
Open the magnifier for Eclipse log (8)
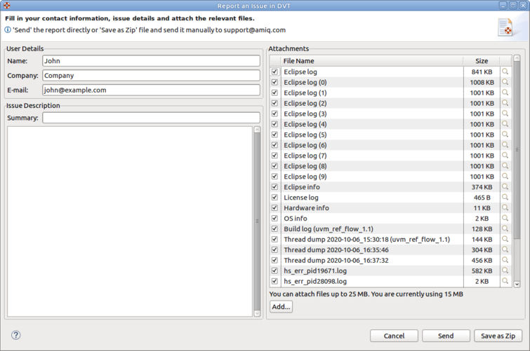pyautogui.click(x=505, y=166)
